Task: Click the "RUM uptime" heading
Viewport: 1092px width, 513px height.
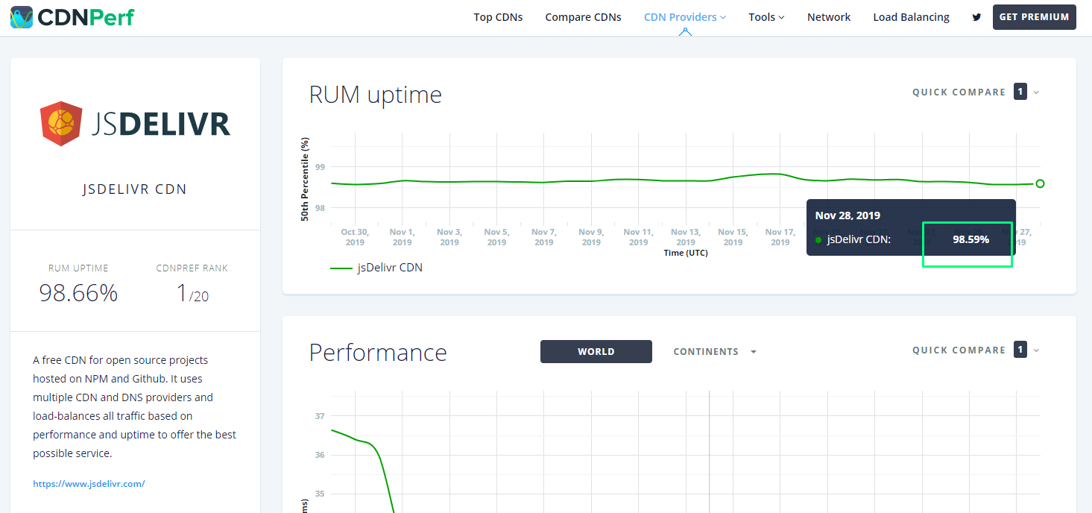Action: (x=376, y=95)
